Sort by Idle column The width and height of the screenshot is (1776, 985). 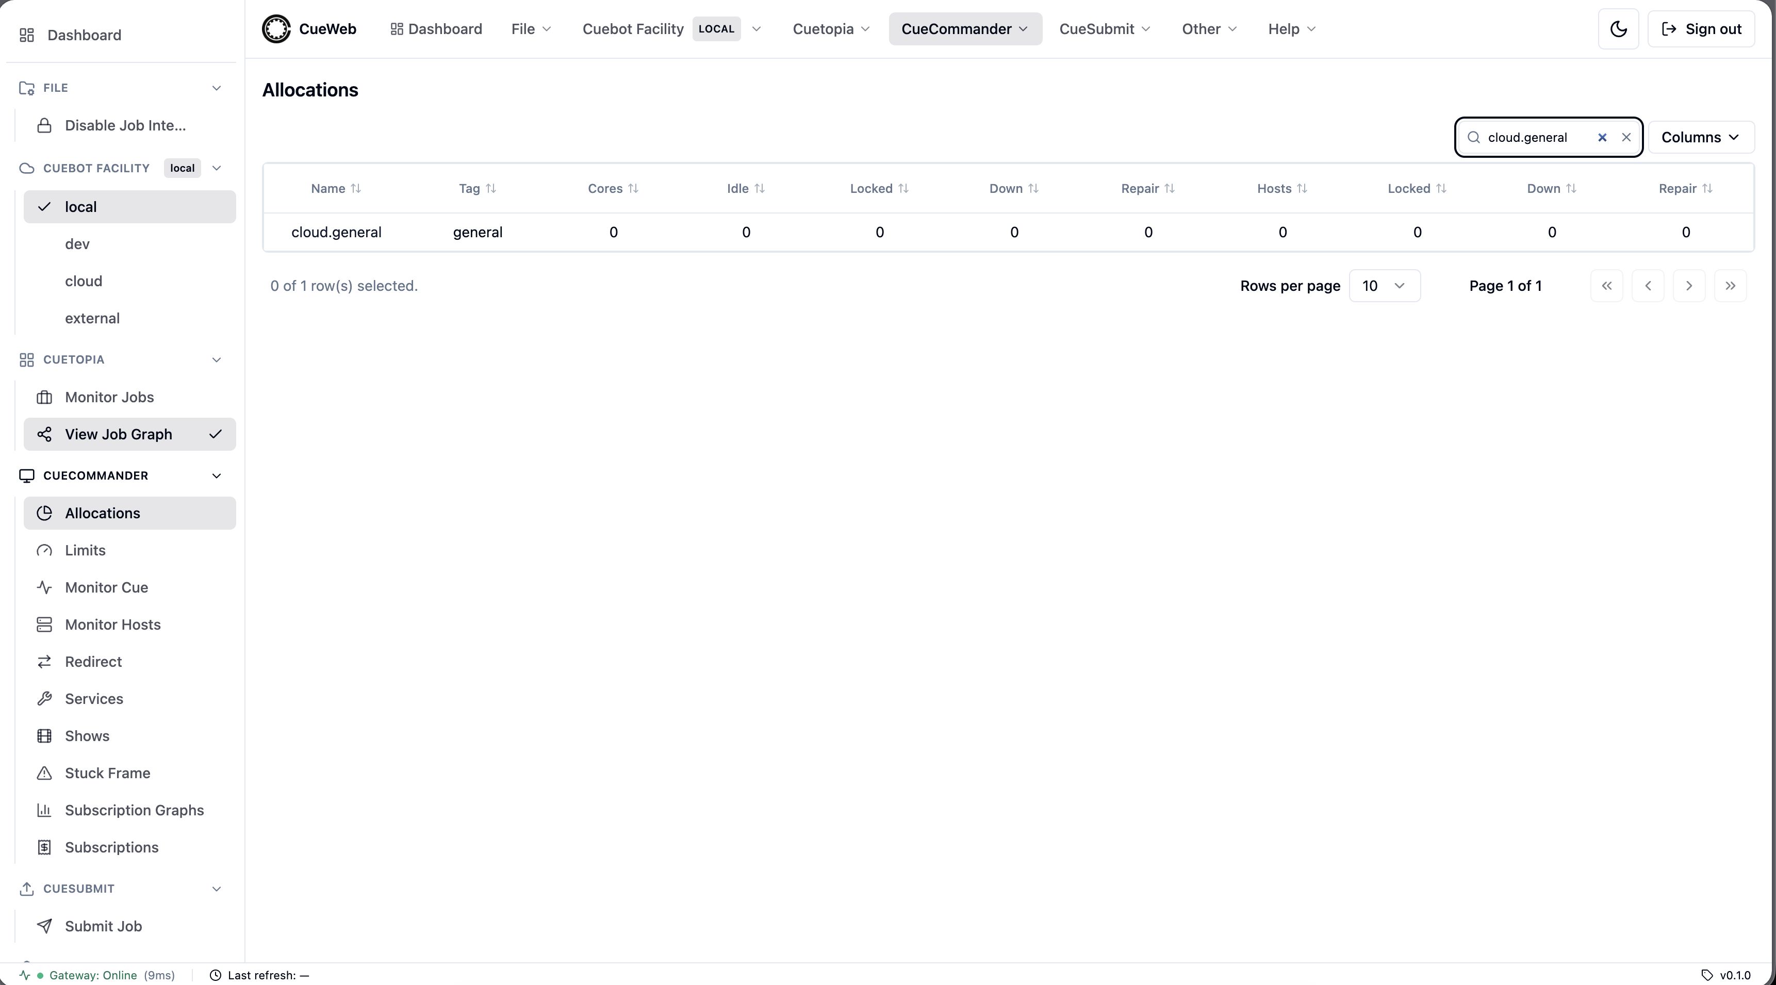[745, 189]
